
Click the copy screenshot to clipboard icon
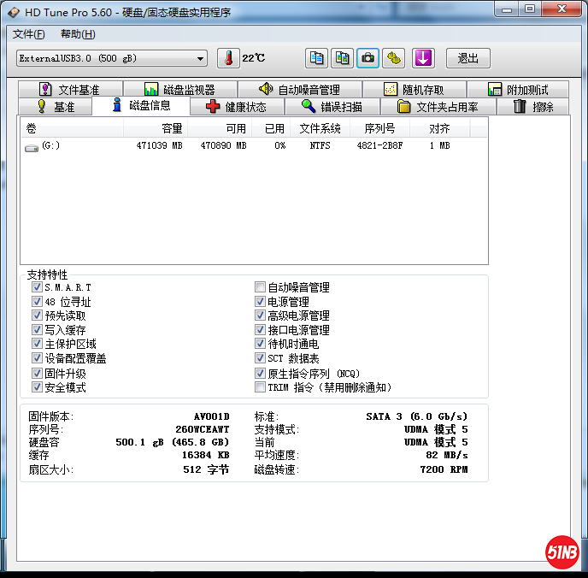pyautogui.click(x=343, y=58)
